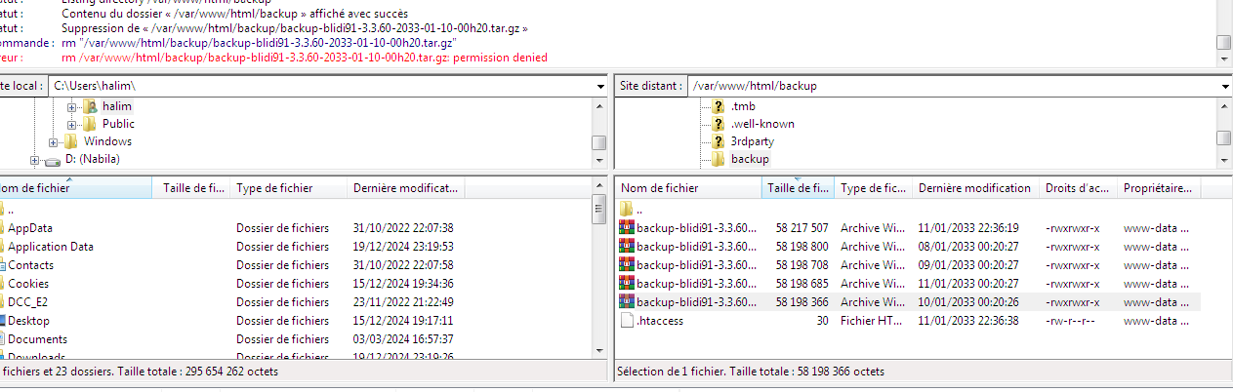Click the Desktop icon in local file list
The width and height of the screenshot is (1233, 392).
[3, 321]
